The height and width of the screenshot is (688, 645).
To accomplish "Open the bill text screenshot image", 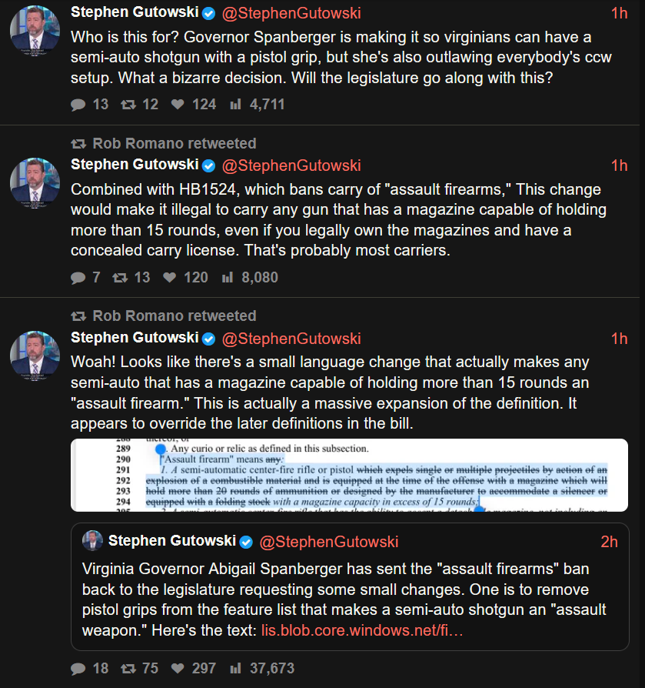I will pos(349,475).
